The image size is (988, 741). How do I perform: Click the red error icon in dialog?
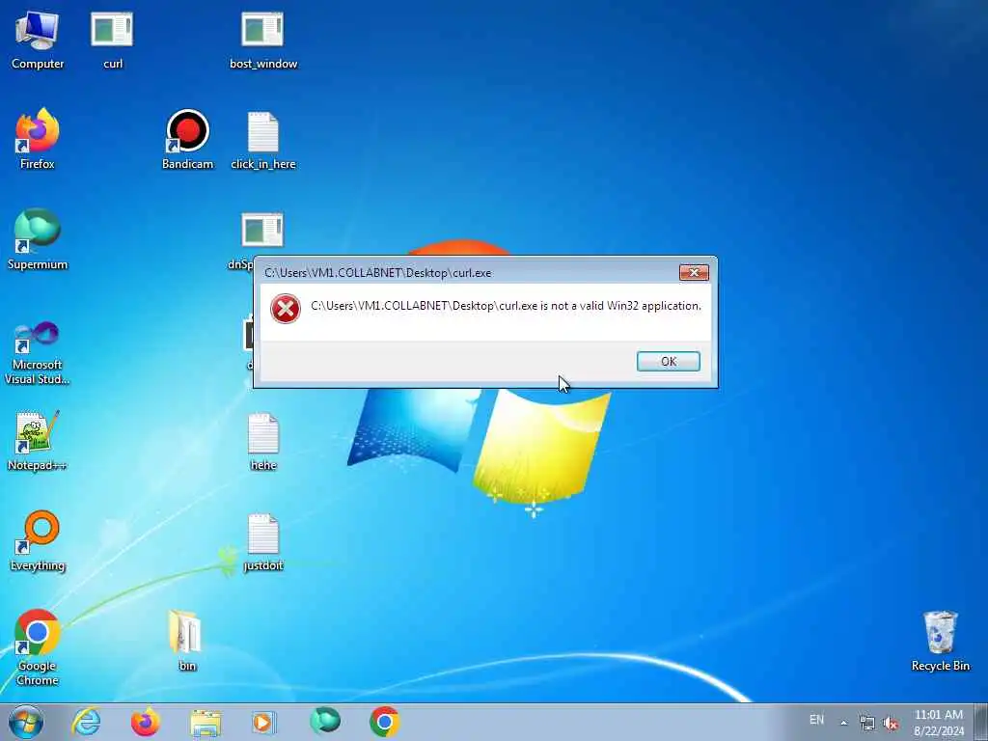(286, 309)
